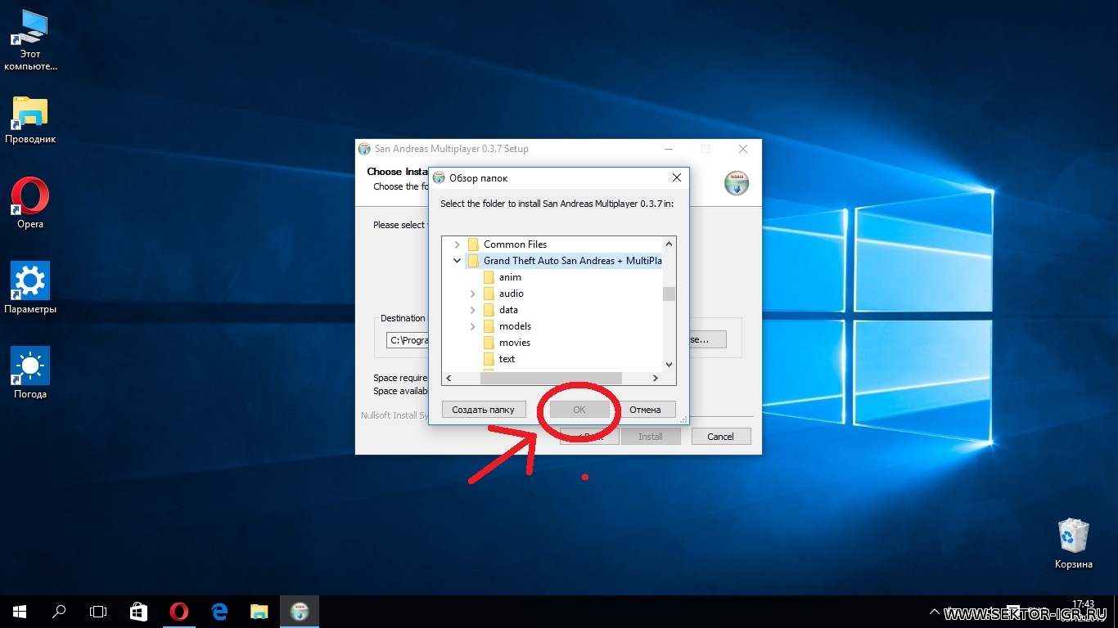Screen dimensions: 1118x628
Task: Select the movies folder
Action: pos(514,343)
